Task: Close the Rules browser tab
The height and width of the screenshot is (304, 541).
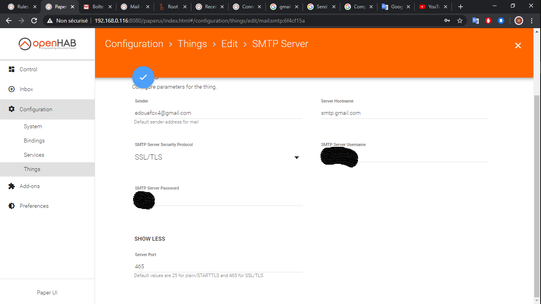Action: tap(35, 7)
